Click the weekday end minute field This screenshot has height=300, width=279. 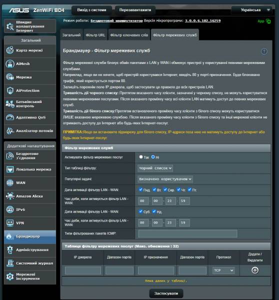point(184,201)
